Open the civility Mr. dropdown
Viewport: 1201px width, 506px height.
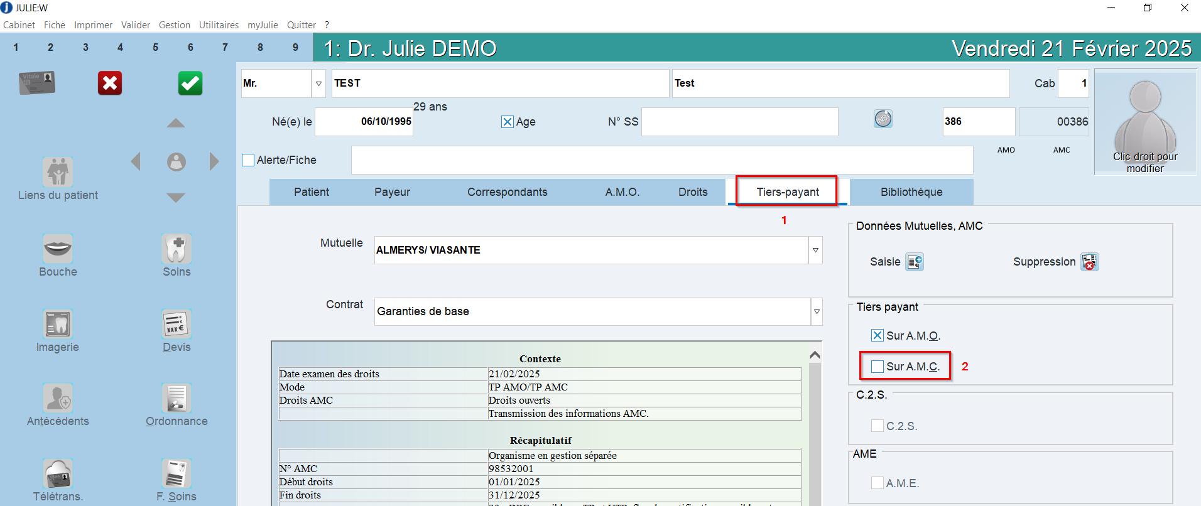coord(318,83)
